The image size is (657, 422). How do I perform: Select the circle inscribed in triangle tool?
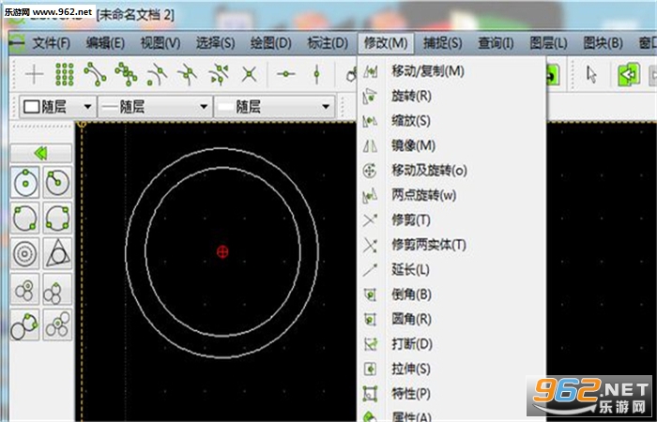coord(57,253)
